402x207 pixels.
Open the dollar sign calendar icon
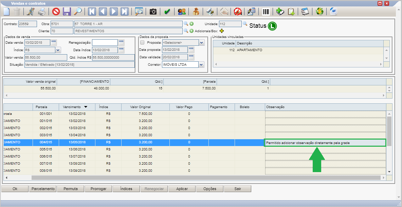tap(305, 12)
